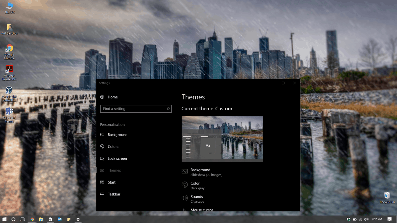Open the Mouse cursor theme setting
Screen dimensions: 397x223
pos(201,209)
